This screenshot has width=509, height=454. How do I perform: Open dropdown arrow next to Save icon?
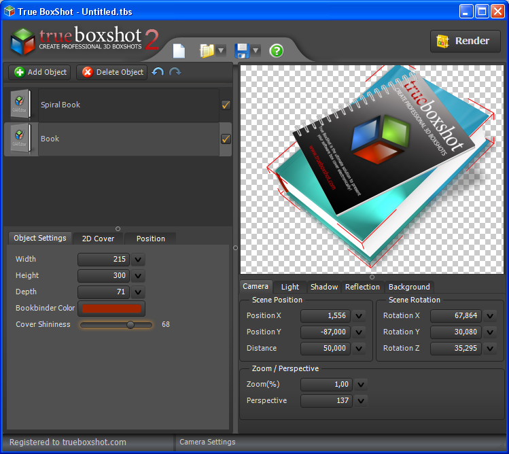(256, 51)
